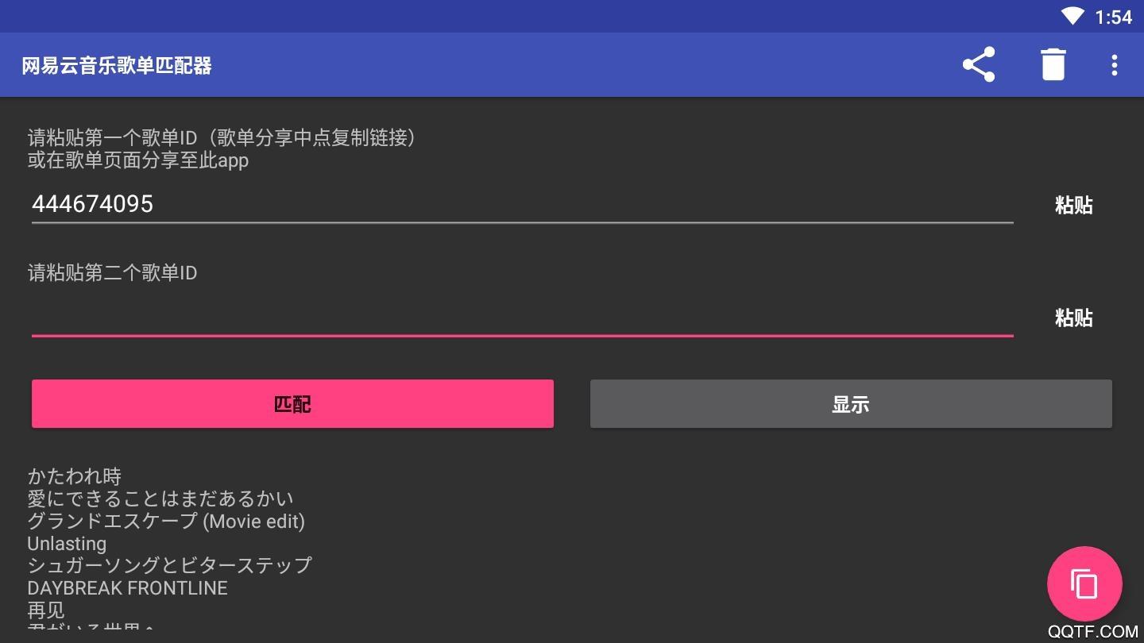Open the three-dot overflow menu
This screenshot has width=1144, height=643.
click(1115, 65)
